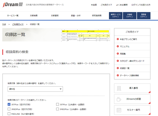Open the 文献検索 navigation menu

tap(34, 16)
